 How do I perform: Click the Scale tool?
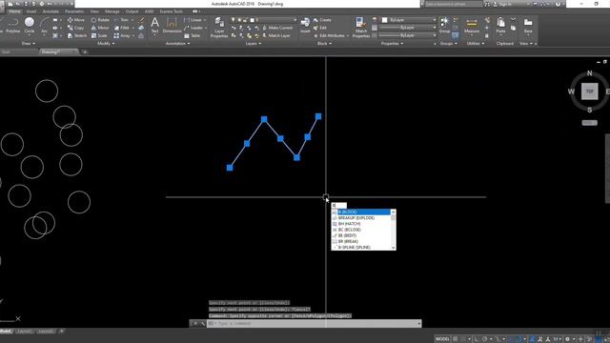[x=99, y=35]
